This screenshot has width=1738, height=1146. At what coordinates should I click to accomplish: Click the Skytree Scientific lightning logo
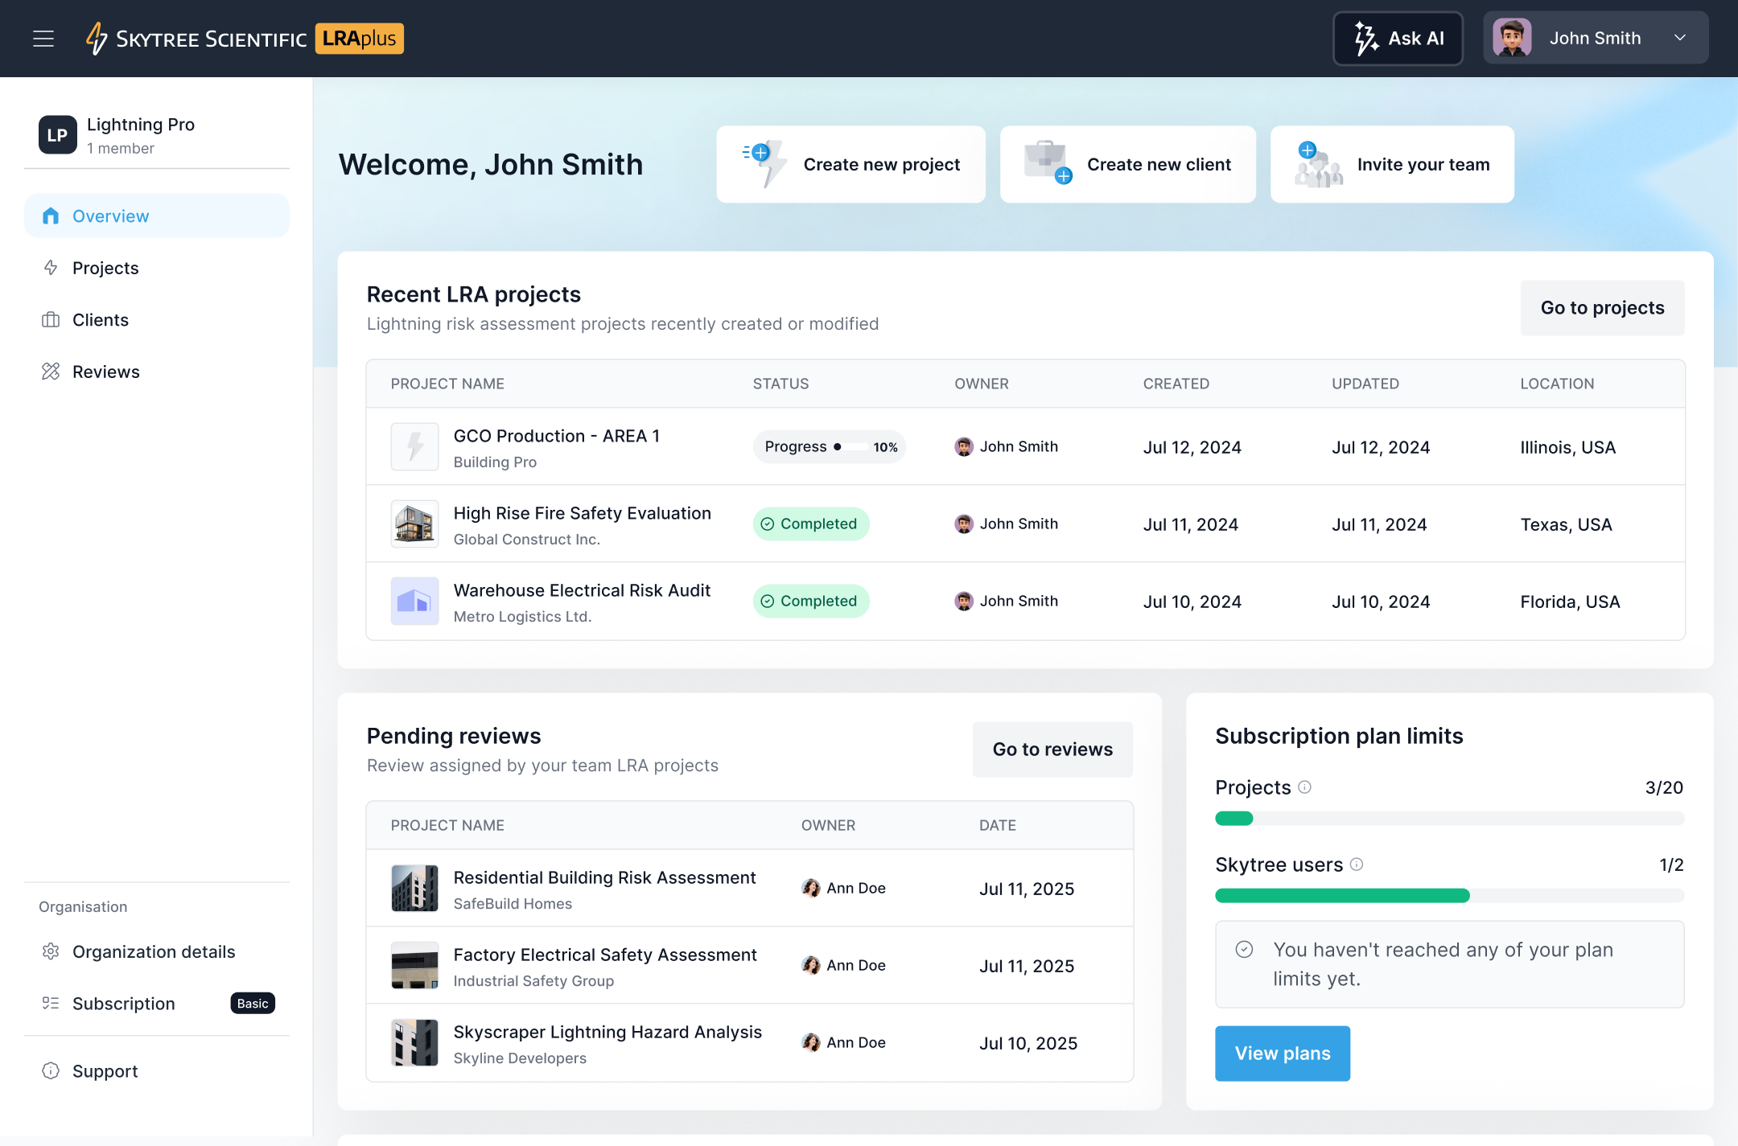(x=97, y=38)
